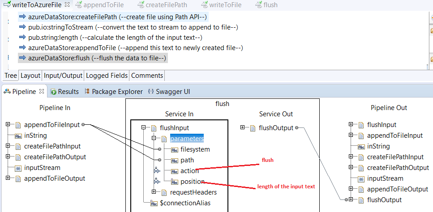Click the arrow icon of the flush step

[23, 58]
